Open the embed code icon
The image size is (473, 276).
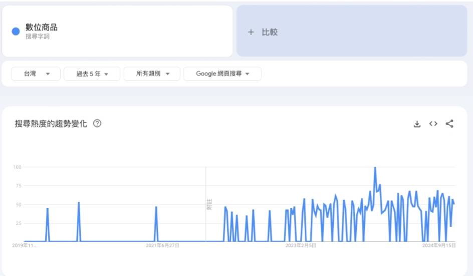pyautogui.click(x=433, y=124)
